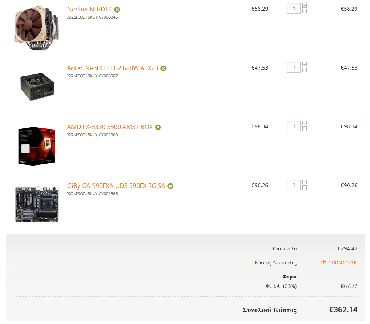Open the GiBy GA-990FXA-UD3 990FX RG SA link

116,186
